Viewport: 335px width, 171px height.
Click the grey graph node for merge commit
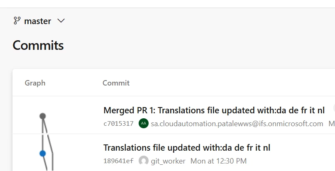click(42, 116)
